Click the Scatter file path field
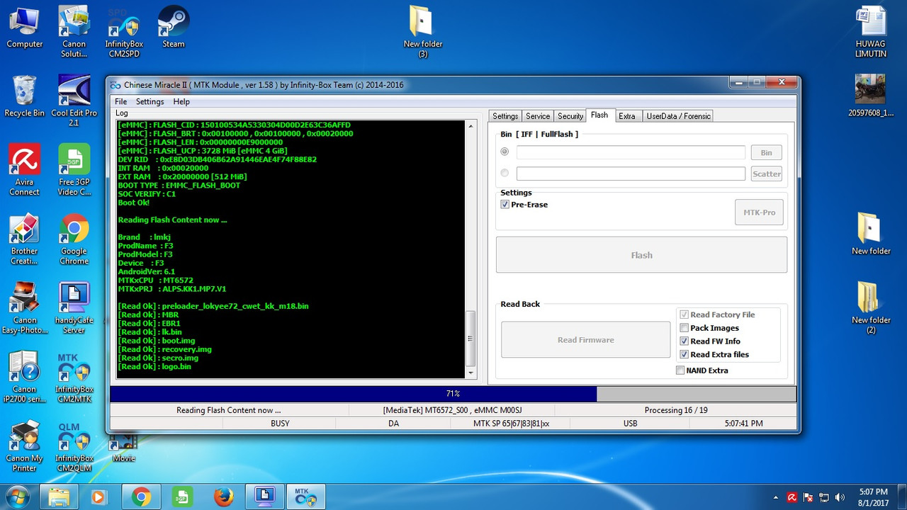 click(631, 174)
